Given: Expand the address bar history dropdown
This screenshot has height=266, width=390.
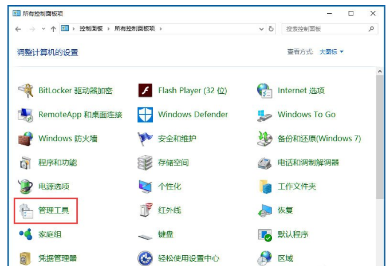Looking at the screenshot, I should pos(261,29).
